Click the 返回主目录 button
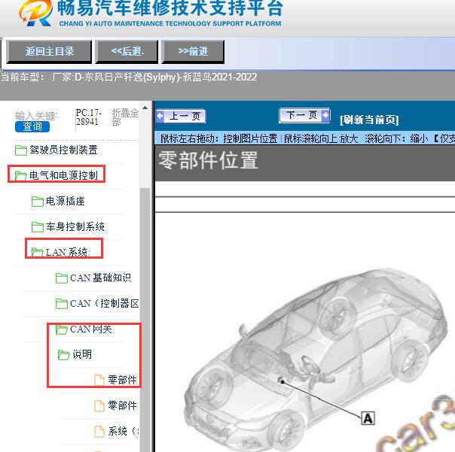Screen dimensions: 455x452 coord(49,52)
